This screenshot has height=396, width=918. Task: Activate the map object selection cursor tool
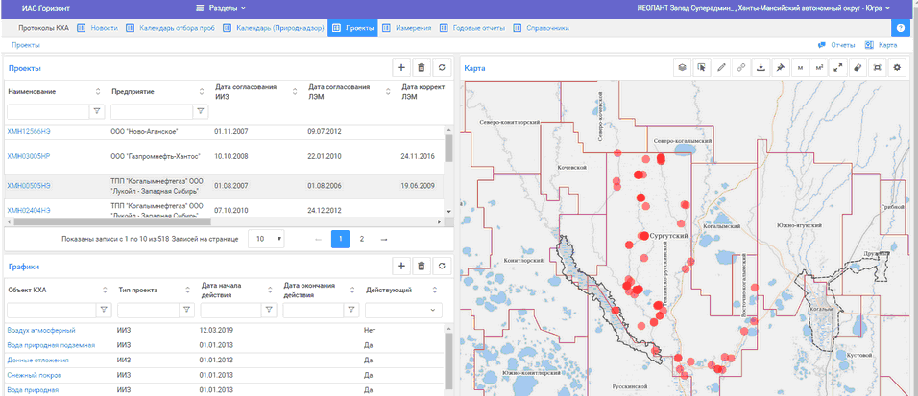pyautogui.click(x=701, y=68)
